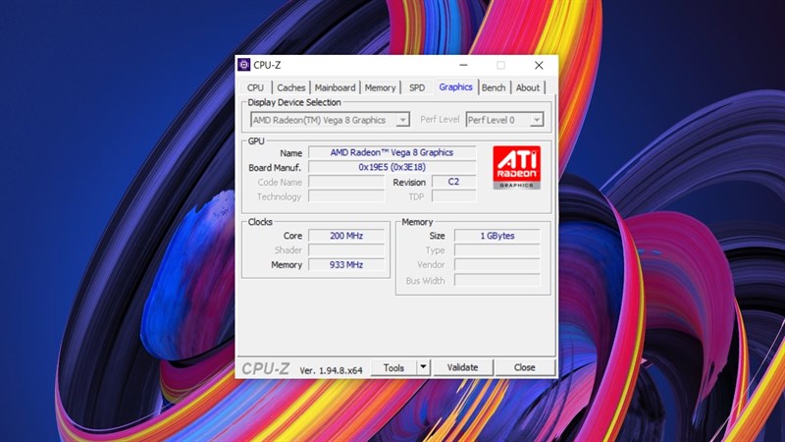Viewport: 785px width, 442px height.
Task: Click the Display Device Selection group title
Action: [294, 102]
